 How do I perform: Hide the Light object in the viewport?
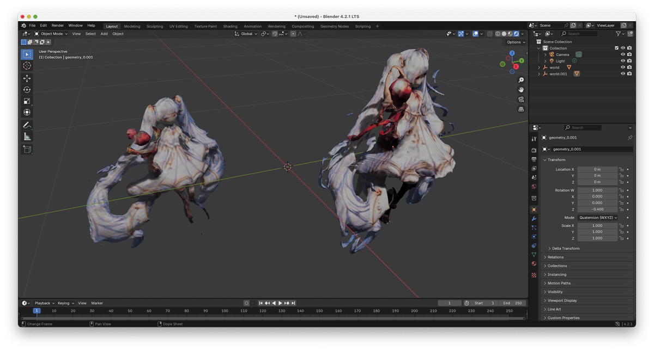[x=622, y=60]
